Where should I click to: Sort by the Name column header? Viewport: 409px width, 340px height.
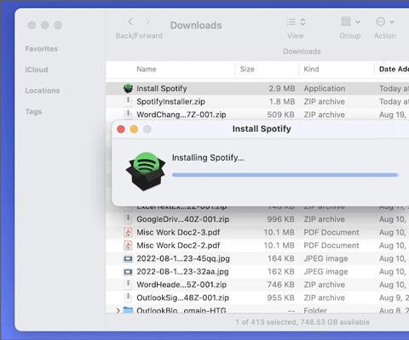(147, 69)
